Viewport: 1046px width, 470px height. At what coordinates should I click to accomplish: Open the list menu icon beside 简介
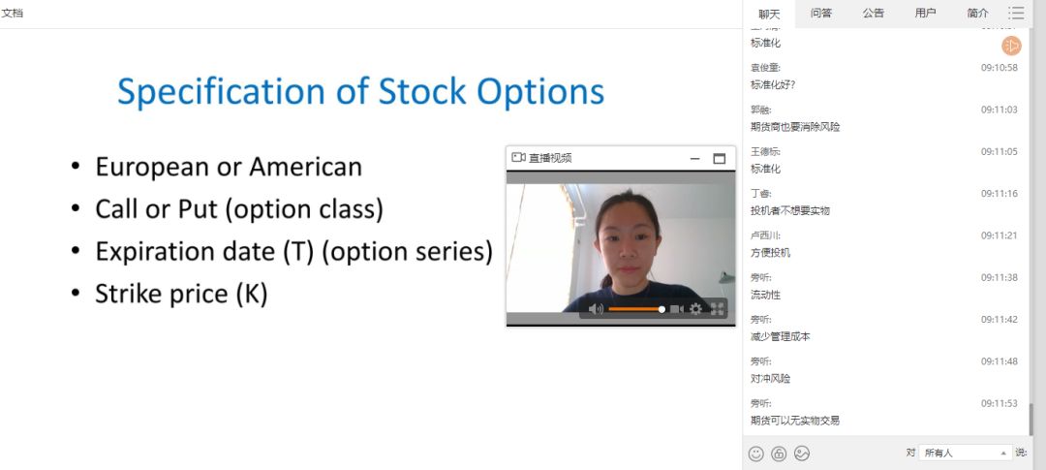tap(1016, 13)
